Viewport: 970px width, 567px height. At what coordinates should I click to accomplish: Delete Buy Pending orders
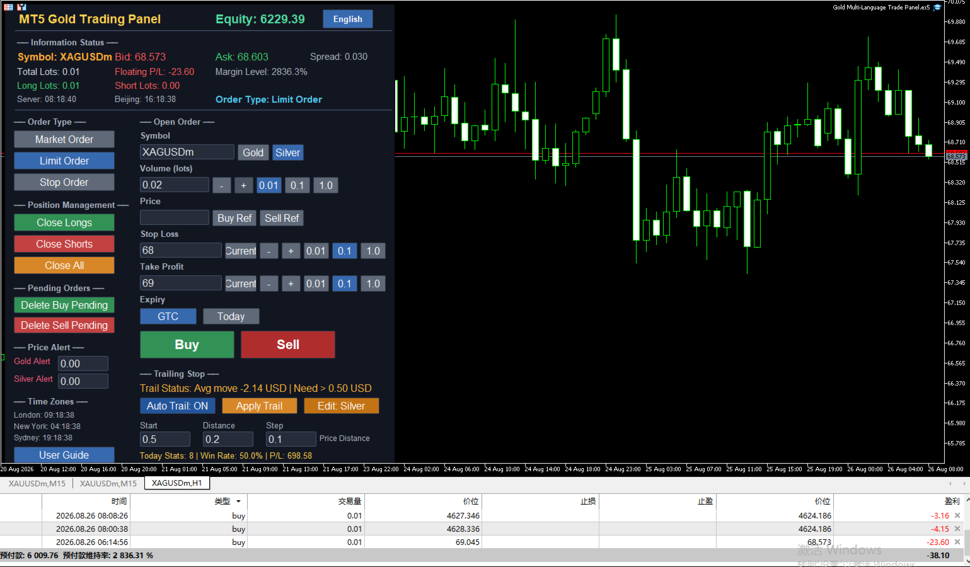pos(64,305)
